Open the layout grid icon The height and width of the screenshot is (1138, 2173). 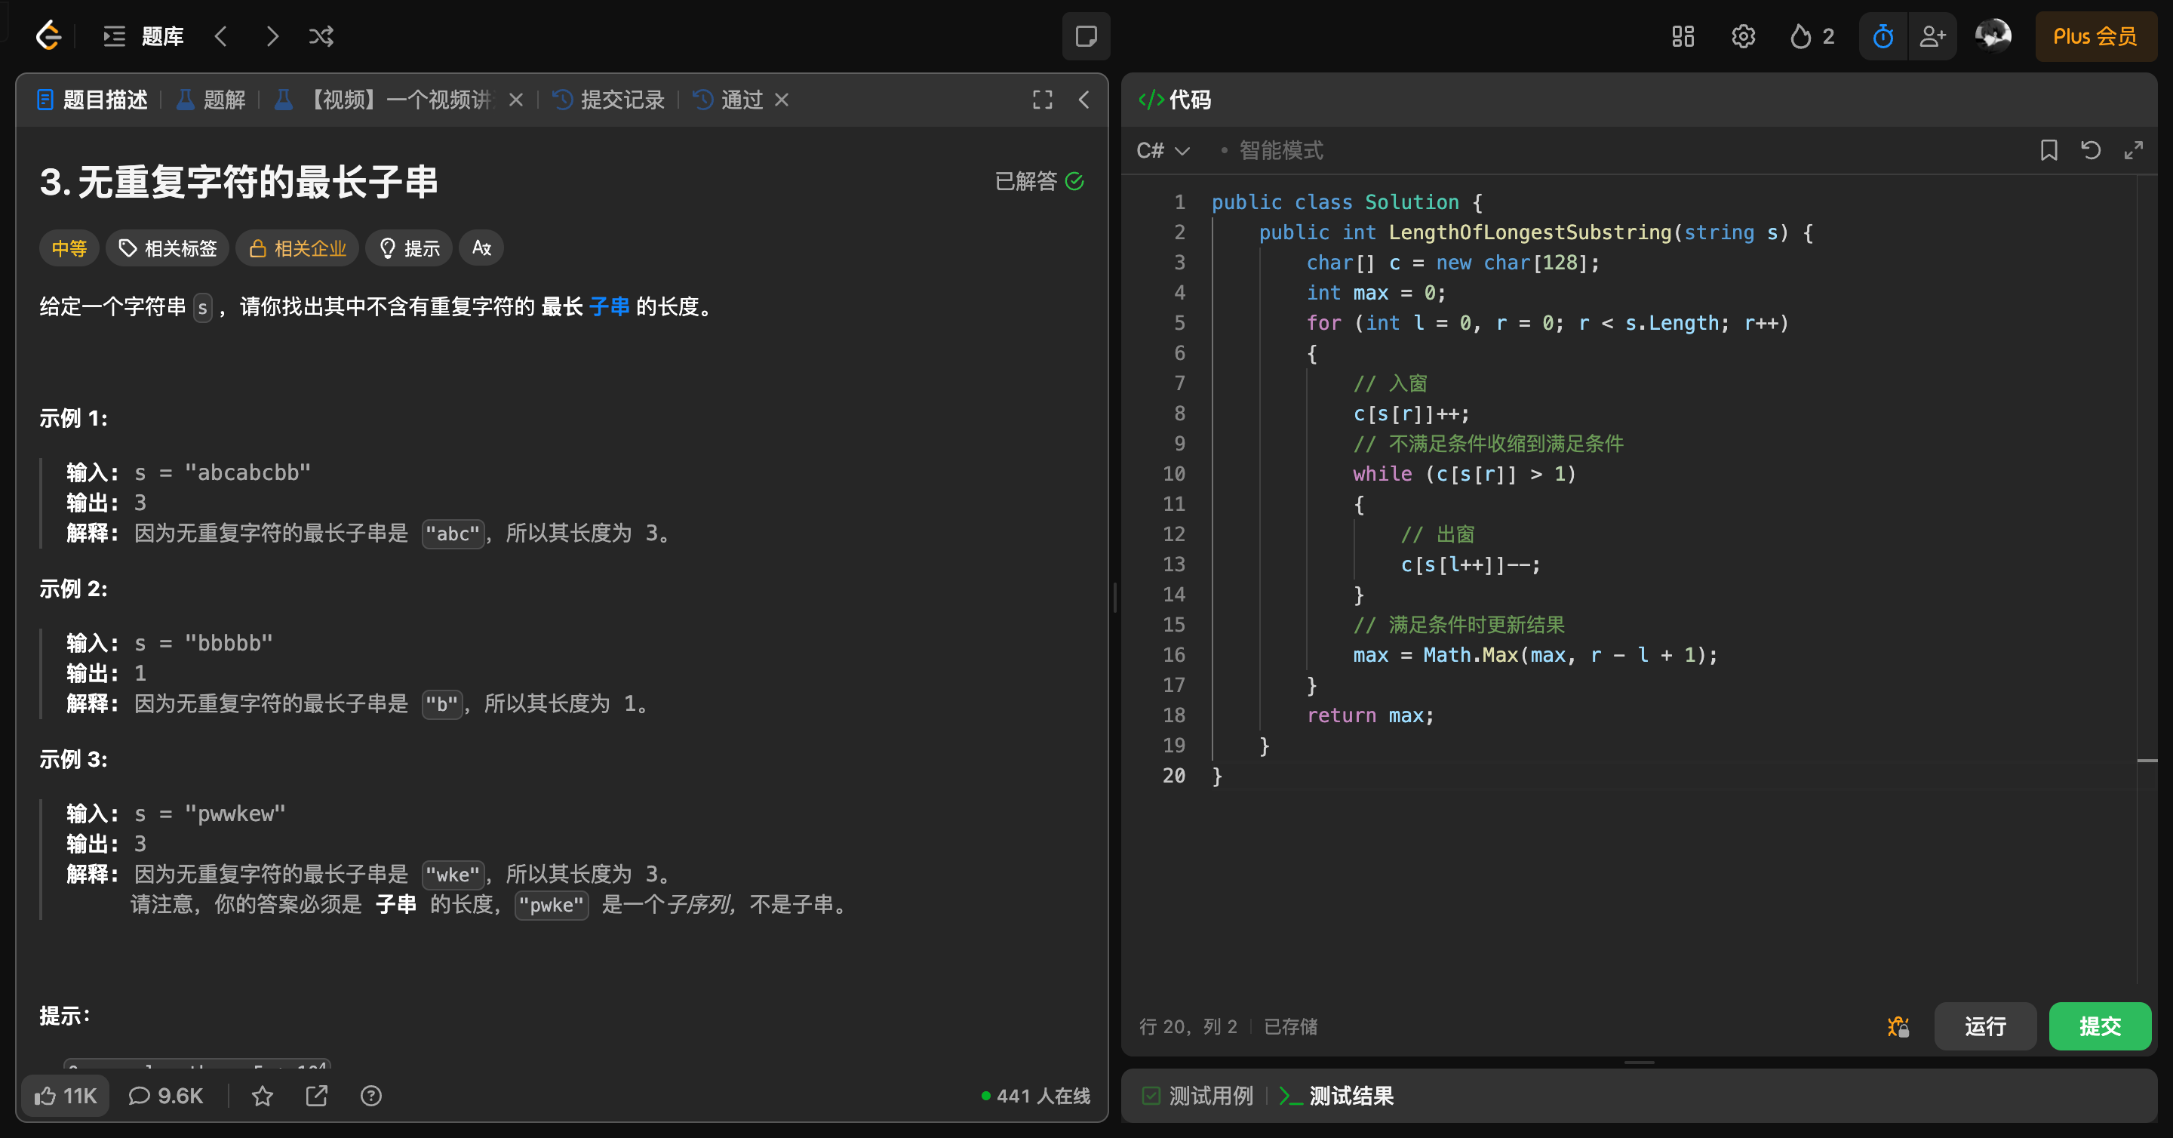click(x=1683, y=36)
